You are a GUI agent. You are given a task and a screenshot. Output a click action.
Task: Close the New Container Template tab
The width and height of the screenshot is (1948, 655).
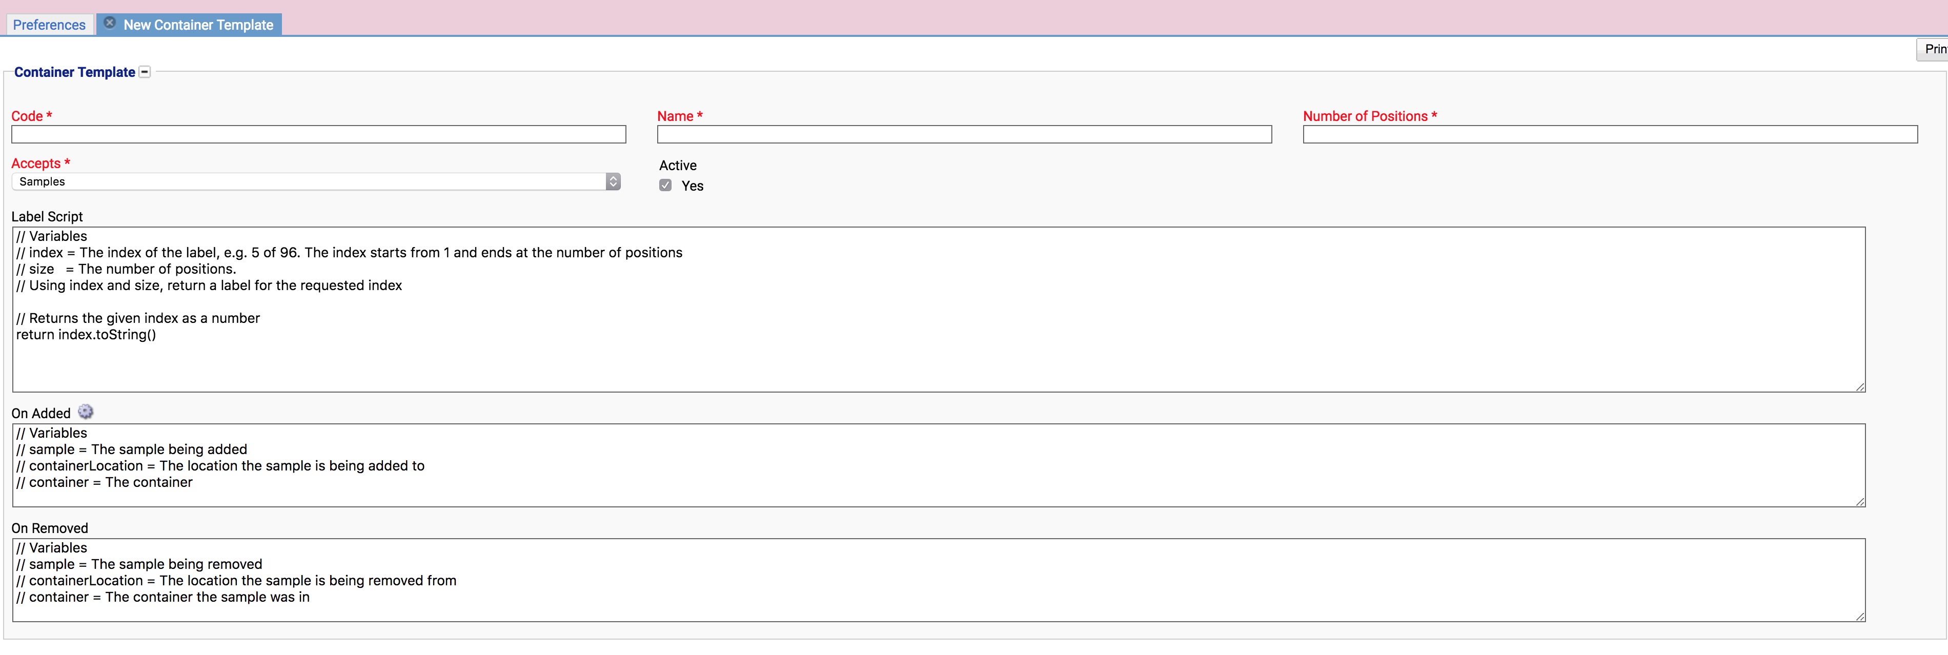coord(110,24)
